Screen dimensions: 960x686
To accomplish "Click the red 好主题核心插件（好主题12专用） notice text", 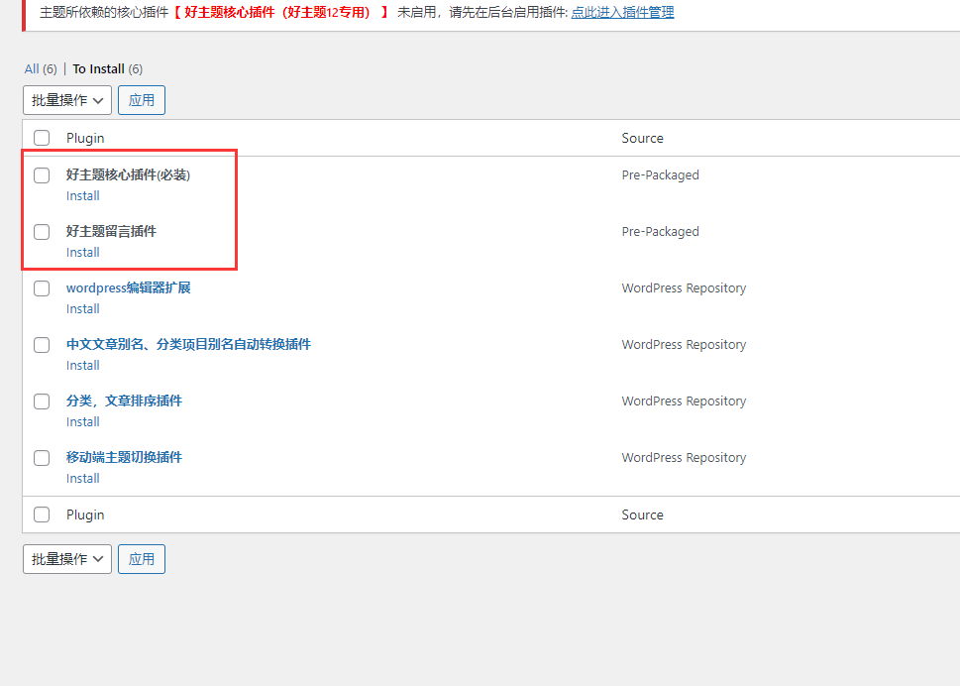I will pos(277,12).
